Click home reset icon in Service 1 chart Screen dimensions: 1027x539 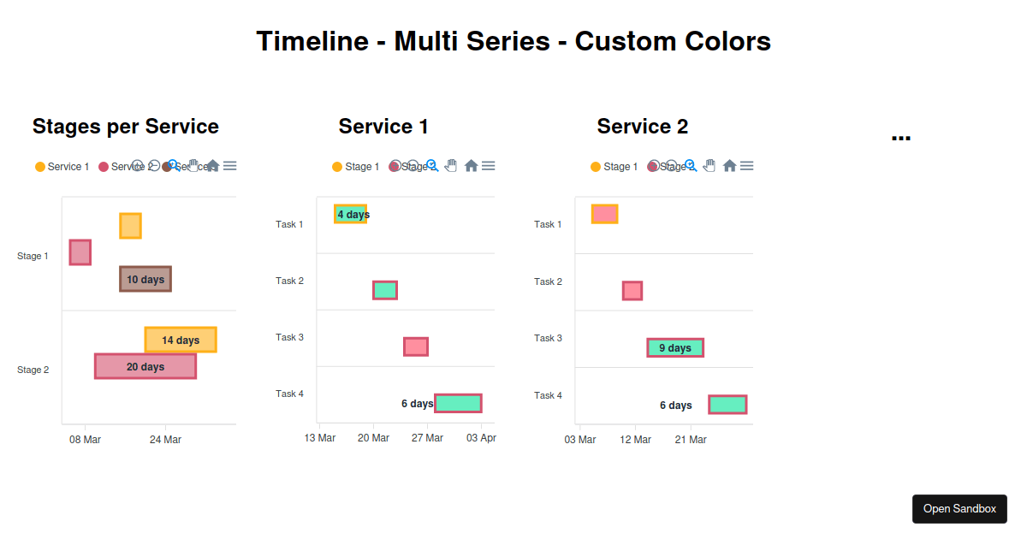click(x=471, y=166)
